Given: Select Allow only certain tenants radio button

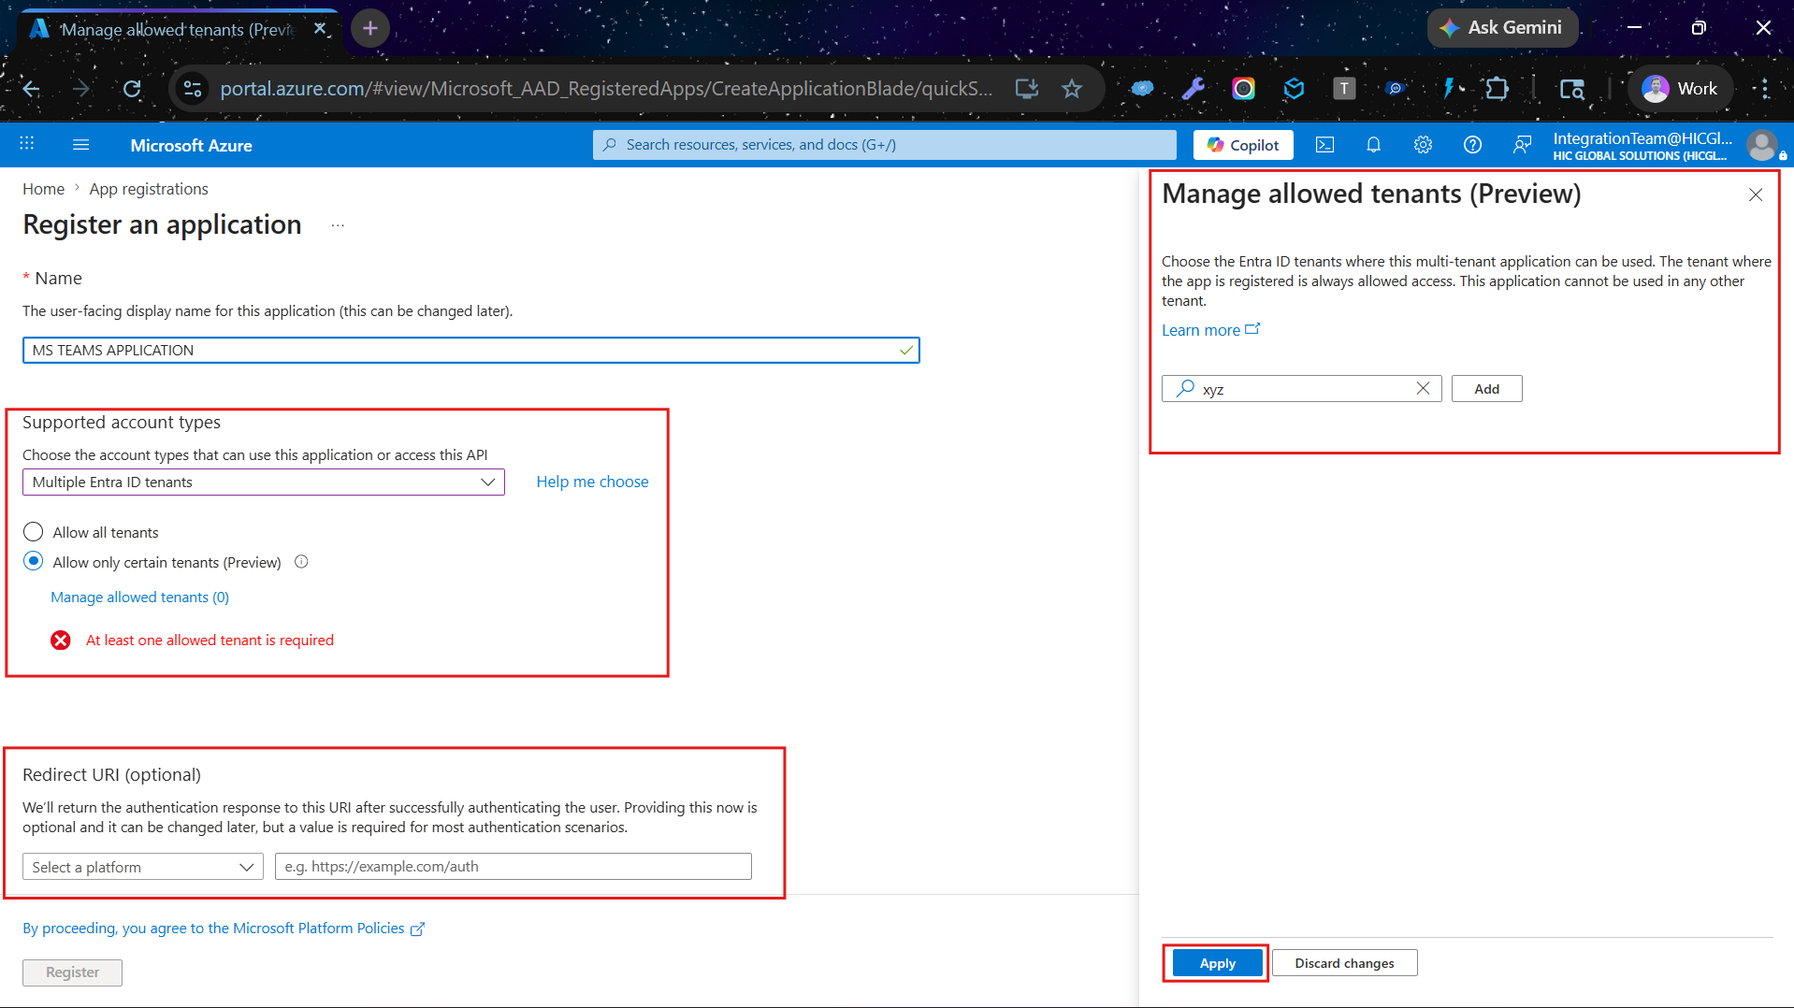Looking at the screenshot, I should coord(33,561).
